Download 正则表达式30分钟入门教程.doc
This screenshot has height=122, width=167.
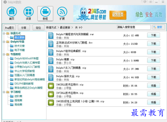154,44
